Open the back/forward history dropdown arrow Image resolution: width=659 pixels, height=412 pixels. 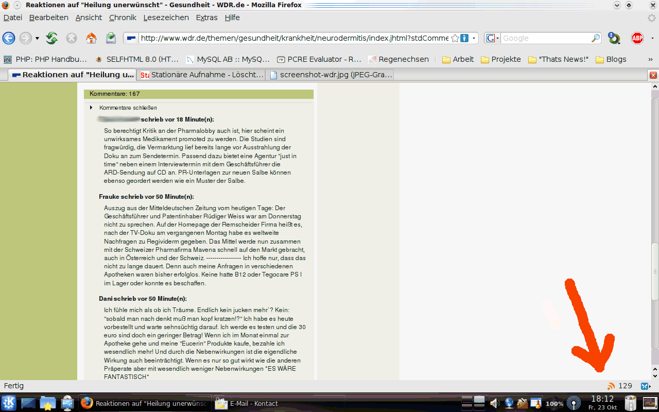[x=37, y=38]
